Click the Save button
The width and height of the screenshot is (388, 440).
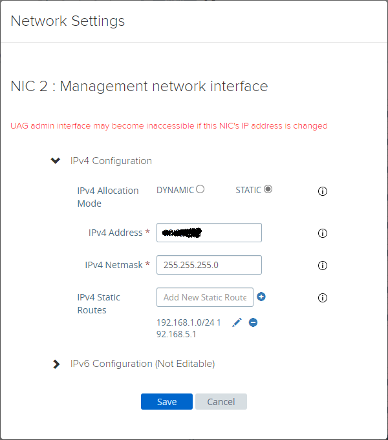coord(167,401)
